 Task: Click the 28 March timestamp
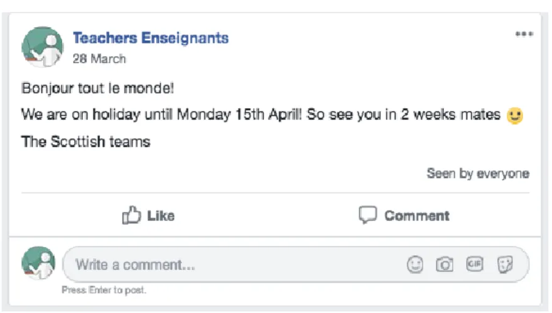[99, 59]
